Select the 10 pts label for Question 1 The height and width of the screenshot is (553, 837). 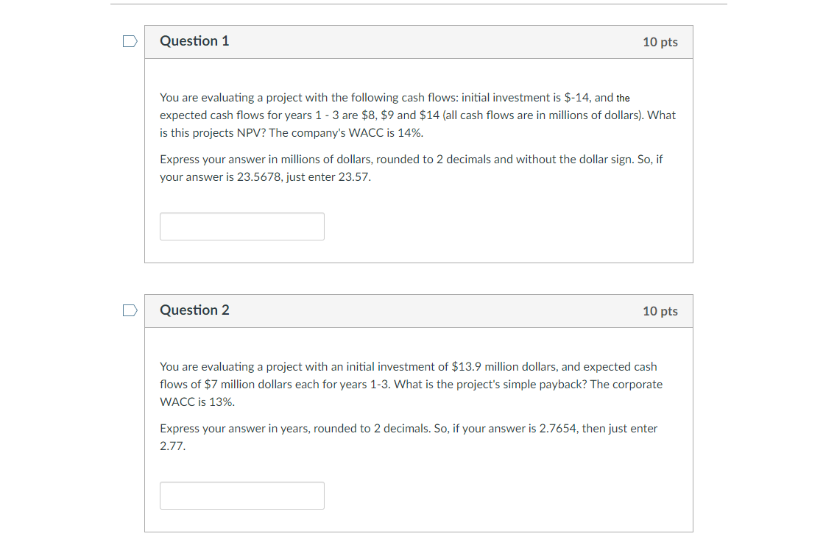click(x=660, y=42)
